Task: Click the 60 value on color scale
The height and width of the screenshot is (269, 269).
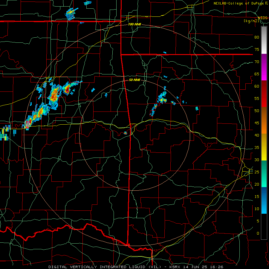Action: point(257,86)
